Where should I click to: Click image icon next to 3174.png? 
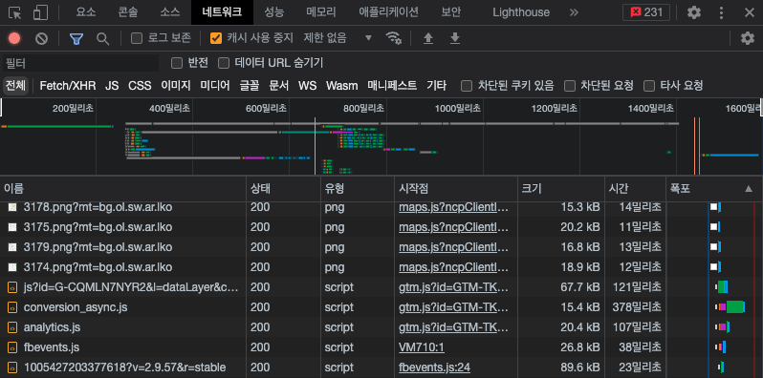[13, 267]
